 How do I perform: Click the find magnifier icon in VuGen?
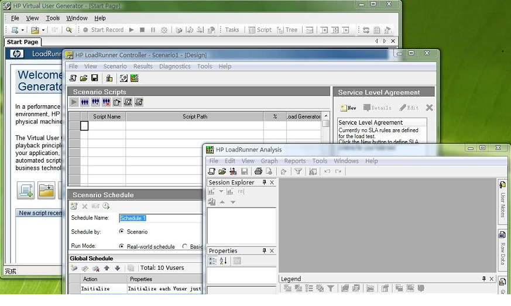(68, 30)
